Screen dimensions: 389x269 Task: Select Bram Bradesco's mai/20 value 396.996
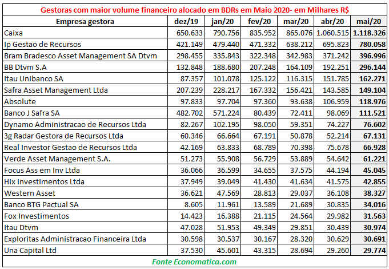click(372, 56)
